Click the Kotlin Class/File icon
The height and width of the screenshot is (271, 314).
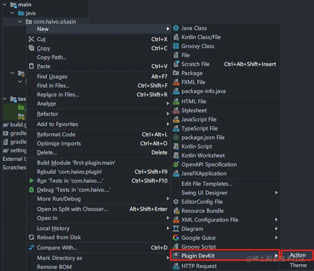pos(176,37)
